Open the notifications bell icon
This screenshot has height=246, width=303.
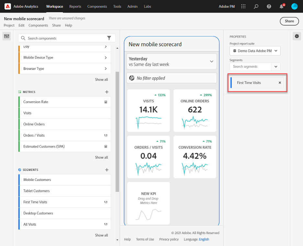(x=281, y=6)
